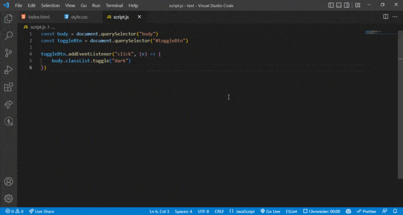Open the Customize Layout icon
403x215 pixels.
point(358,5)
